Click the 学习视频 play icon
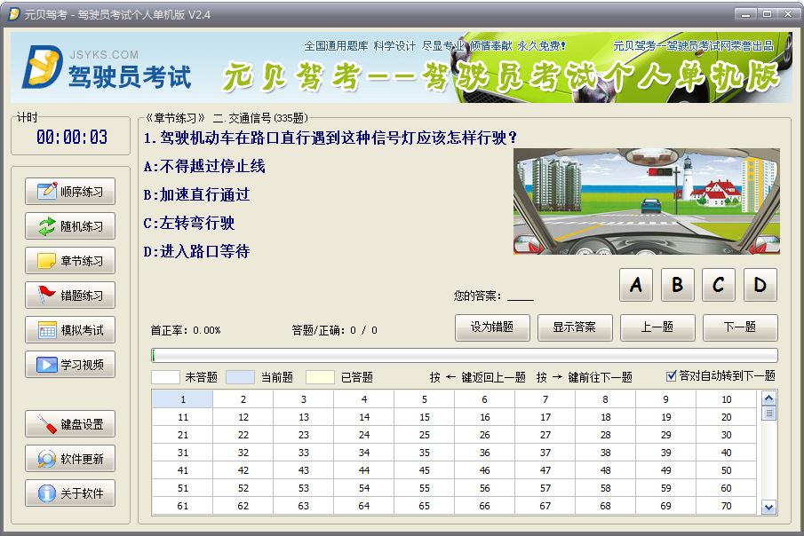The width and height of the screenshot is (804, 536). (x=46, y=365)
